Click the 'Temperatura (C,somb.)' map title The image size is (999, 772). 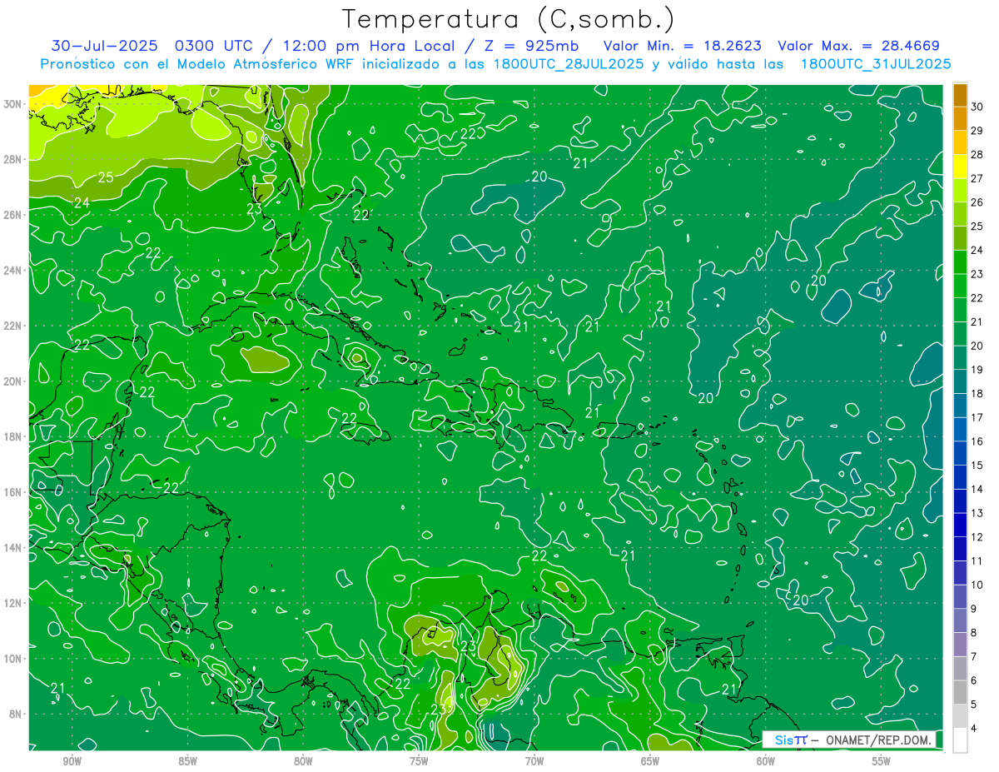click(x=509, y=19)
